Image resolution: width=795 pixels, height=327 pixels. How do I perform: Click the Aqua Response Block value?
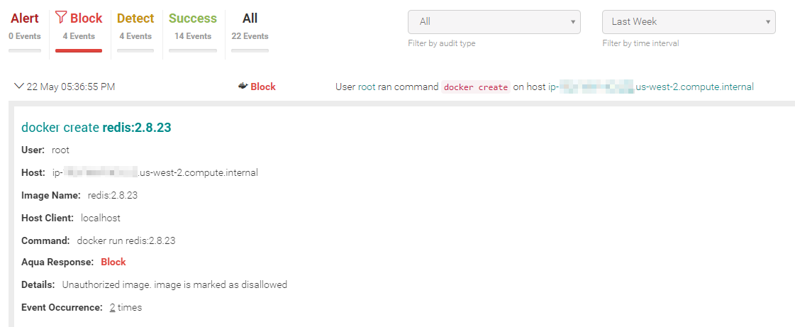(x=113, y=262)
